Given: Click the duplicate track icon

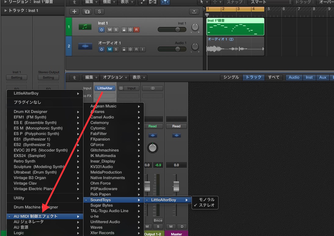Looking at the screenshot, I should [87, 12].
